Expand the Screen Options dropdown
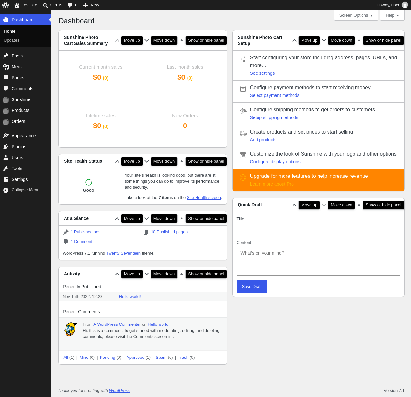Viewport: 411px width, 397px height. pyautogui.click(x=356, y=15)
